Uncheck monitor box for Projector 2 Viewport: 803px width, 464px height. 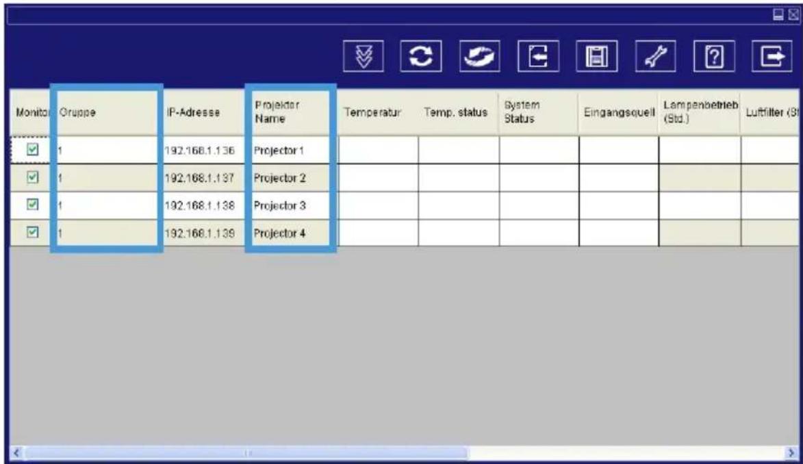32,177
